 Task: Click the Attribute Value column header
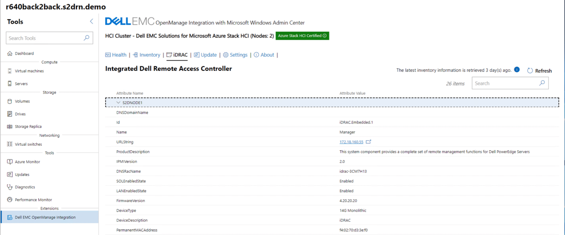[x=353, y=93]
